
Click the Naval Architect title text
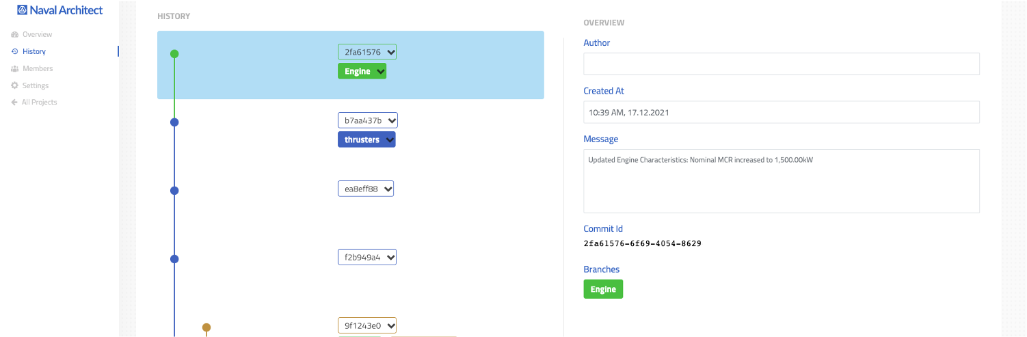(66, 10)
